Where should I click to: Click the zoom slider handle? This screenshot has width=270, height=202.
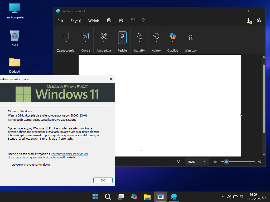coord(226,162)
